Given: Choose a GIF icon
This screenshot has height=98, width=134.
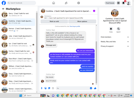Looking at the screenshot, I should pos(53,88).
